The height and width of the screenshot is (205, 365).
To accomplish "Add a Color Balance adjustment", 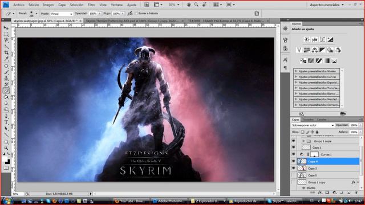I will click(x=315, y=50).
